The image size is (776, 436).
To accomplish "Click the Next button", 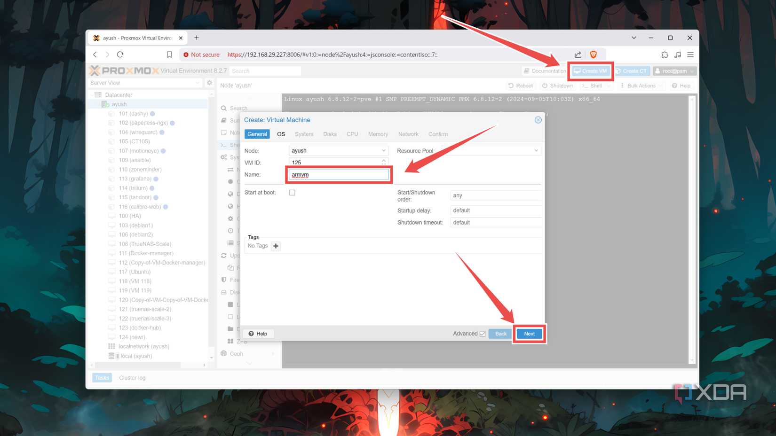I will coord(530,334).
